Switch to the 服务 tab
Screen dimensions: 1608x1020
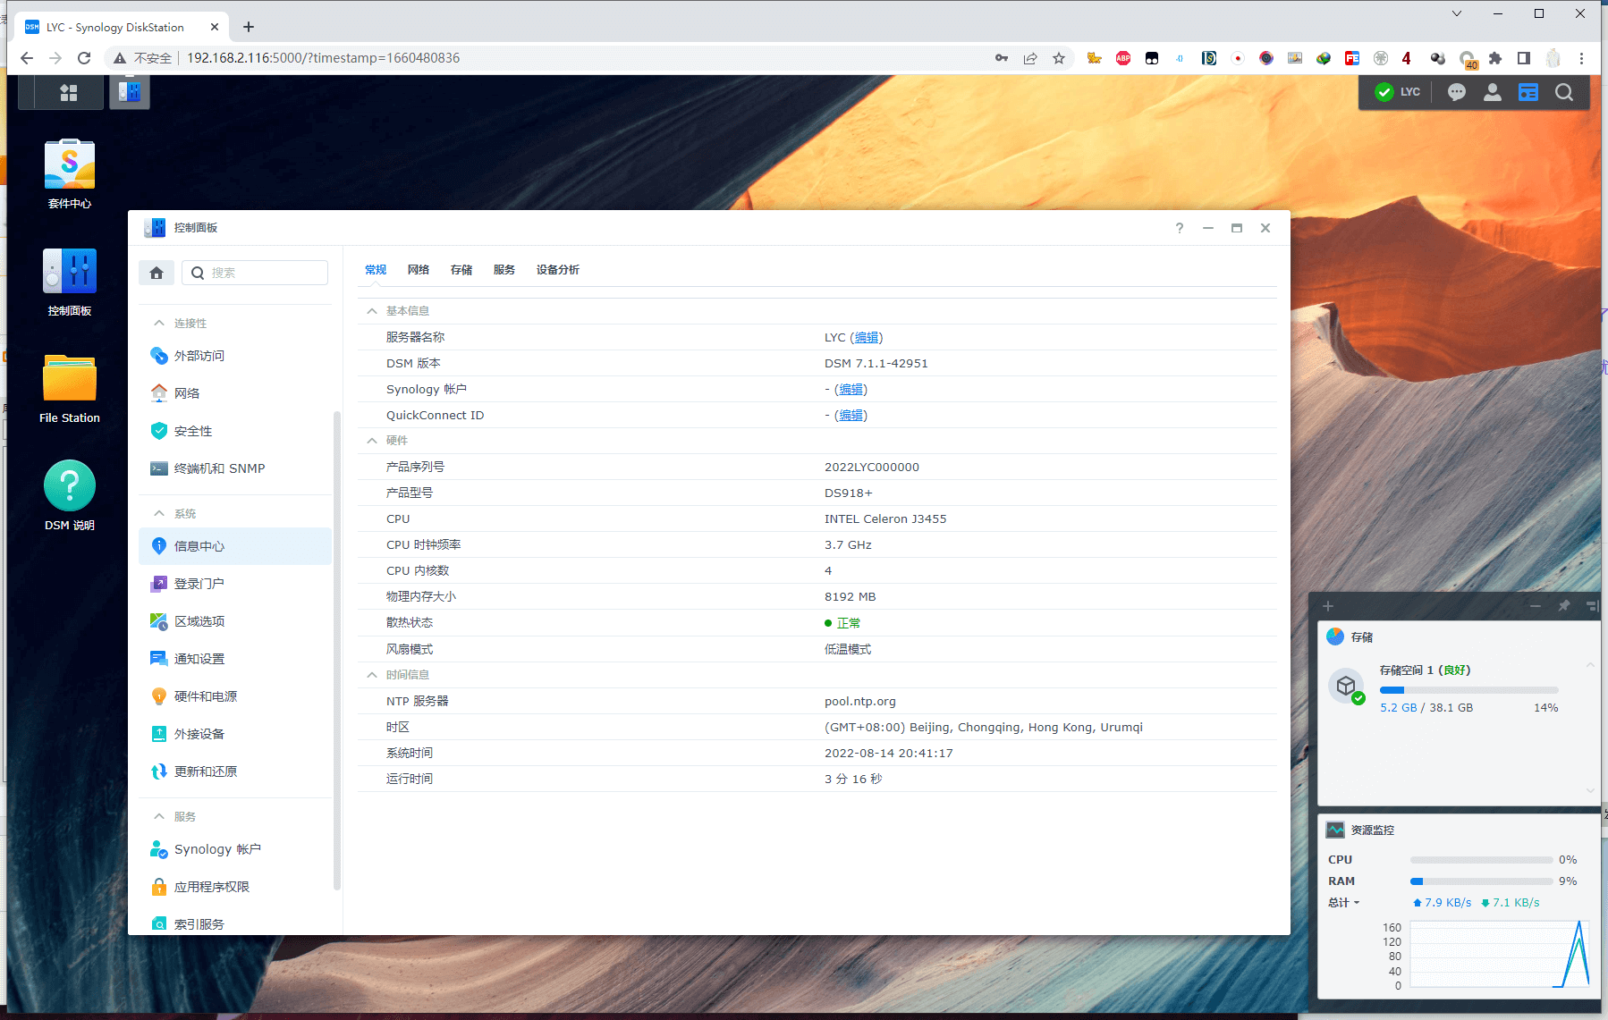tap(504, 270)
